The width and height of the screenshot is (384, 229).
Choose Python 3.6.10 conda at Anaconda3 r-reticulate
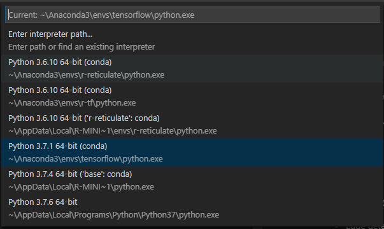tap(192, 69)
